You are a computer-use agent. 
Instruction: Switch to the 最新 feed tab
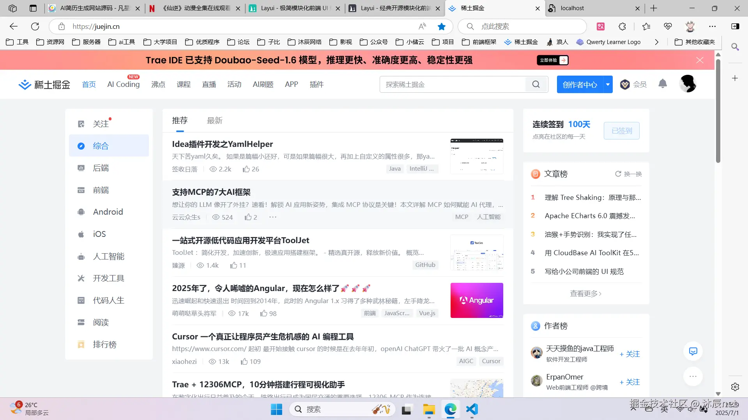coord(215,120)
